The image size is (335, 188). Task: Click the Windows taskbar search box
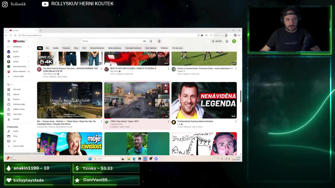click(x=107, y=159)
